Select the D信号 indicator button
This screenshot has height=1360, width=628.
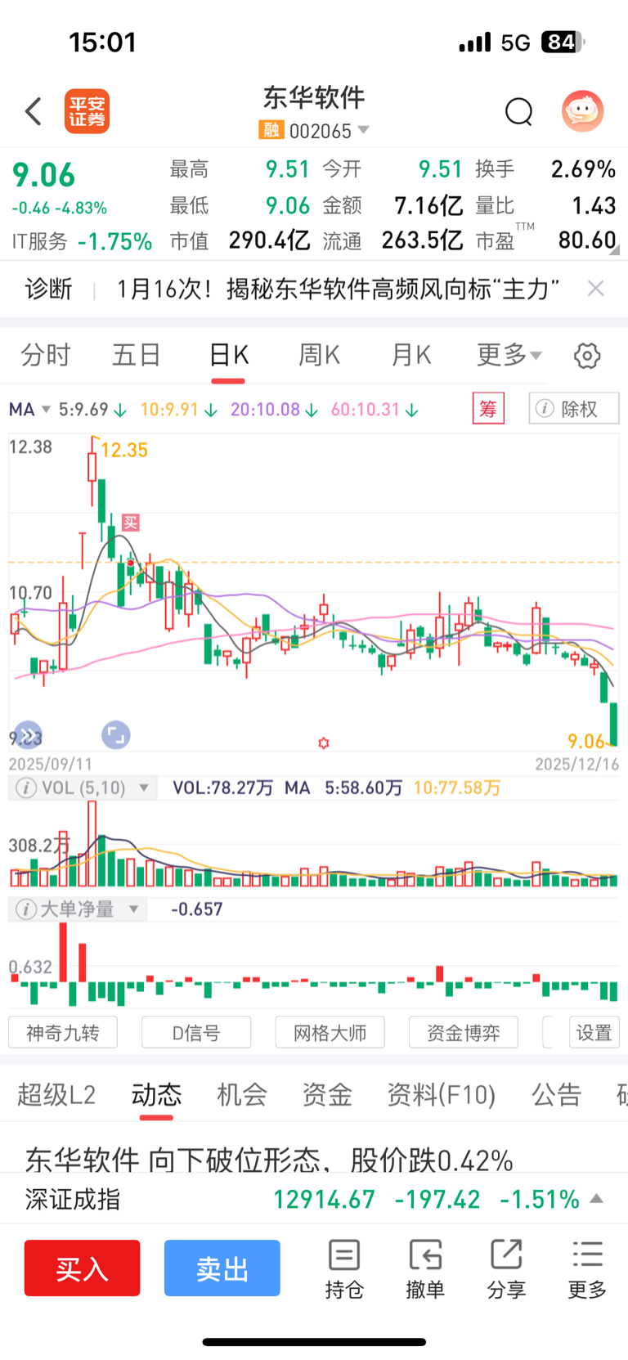coord(196,1033)
